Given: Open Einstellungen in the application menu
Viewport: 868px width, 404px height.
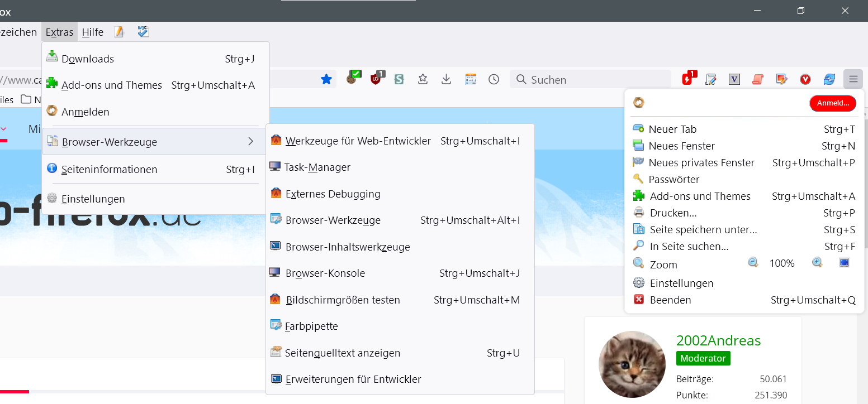Looking at the screenshot, I should click(x=744, y=283).
